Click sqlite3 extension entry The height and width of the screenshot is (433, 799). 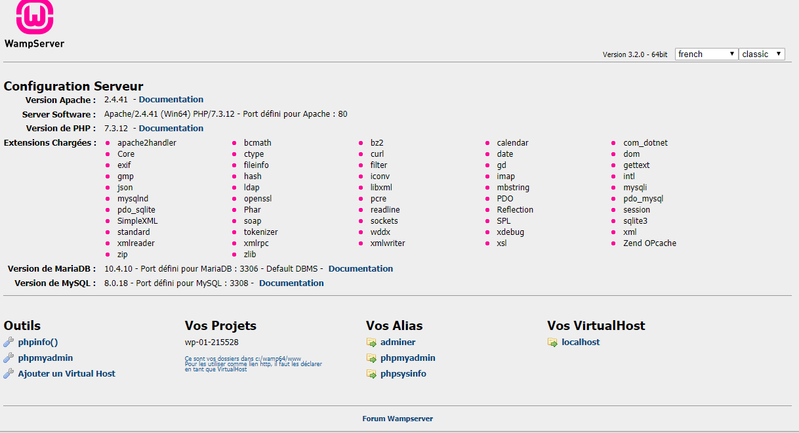(x=636, y=221)
